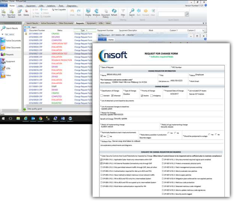Click the Redo ribbon icon
The image size is (238, 207).
pyautogui.click(x=79, y=12)
